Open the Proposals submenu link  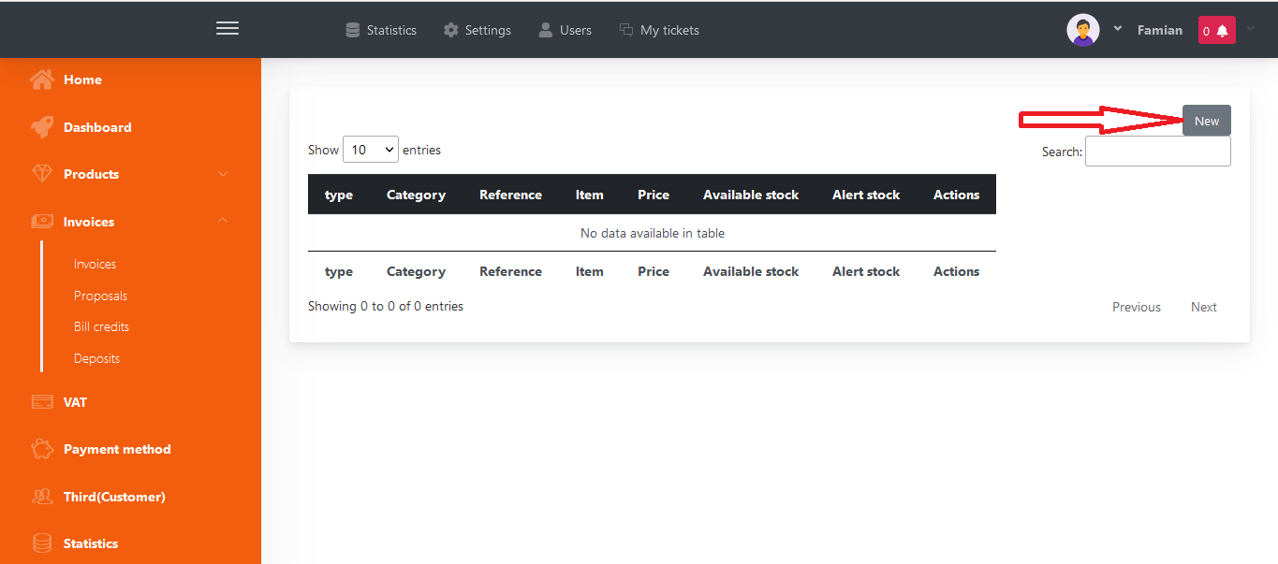(100, 296)
